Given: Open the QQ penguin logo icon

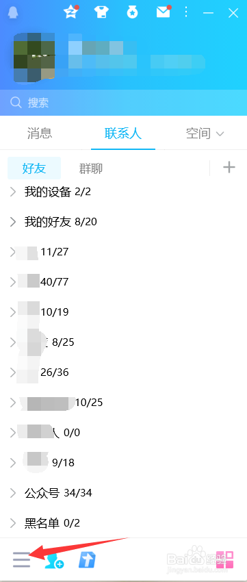Looking at the screenshot, I should 13,12.
